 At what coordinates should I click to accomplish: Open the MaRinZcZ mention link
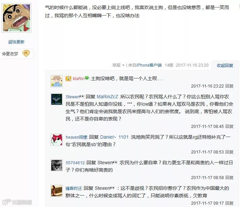point(108,97)
